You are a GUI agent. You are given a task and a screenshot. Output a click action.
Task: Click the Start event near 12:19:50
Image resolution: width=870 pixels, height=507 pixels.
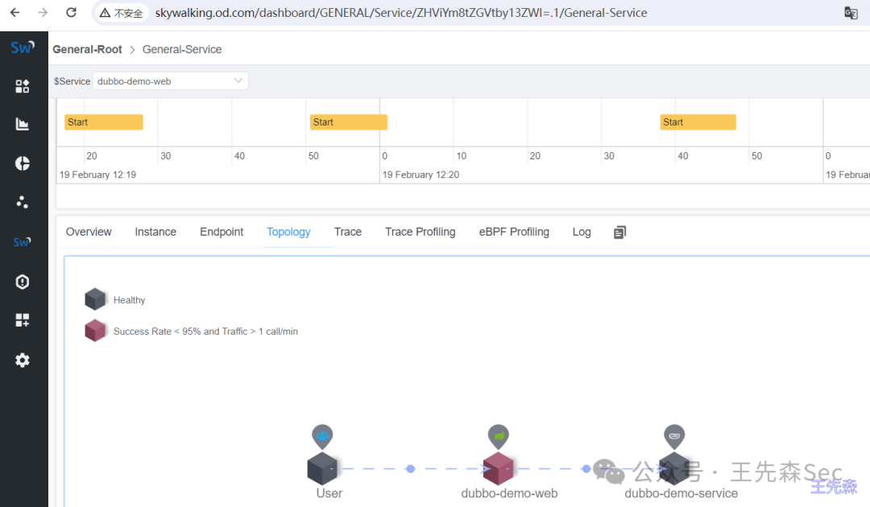click(x=349, y=122)
